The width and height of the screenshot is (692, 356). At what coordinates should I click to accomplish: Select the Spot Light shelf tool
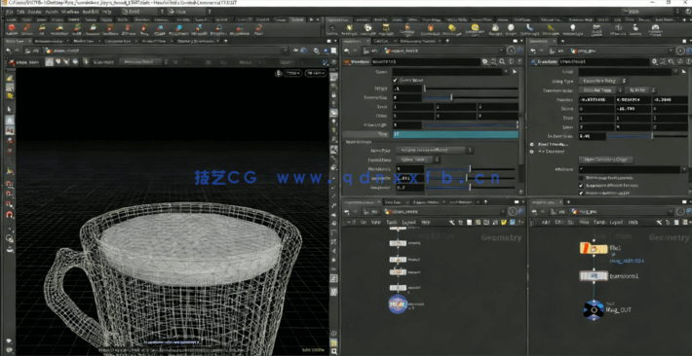[x=367, y=29]
